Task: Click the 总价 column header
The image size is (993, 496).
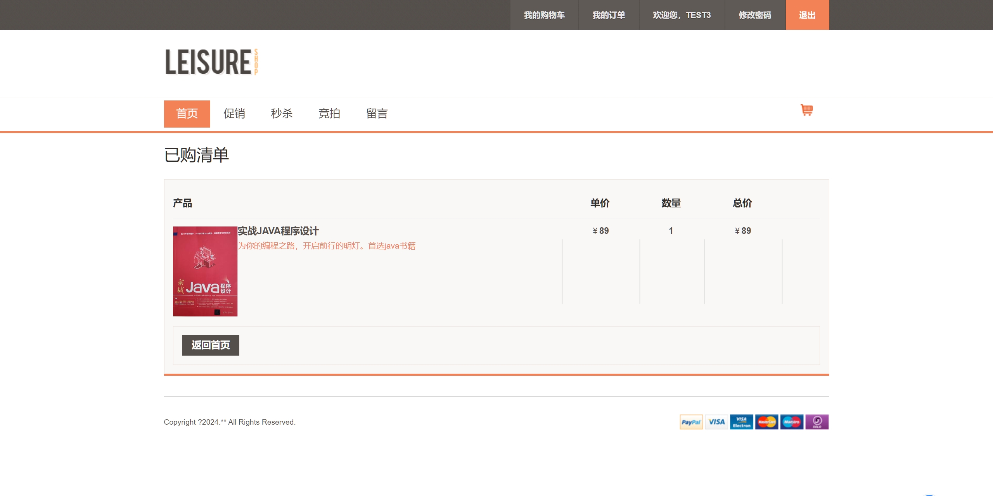Action: (742, 203)
